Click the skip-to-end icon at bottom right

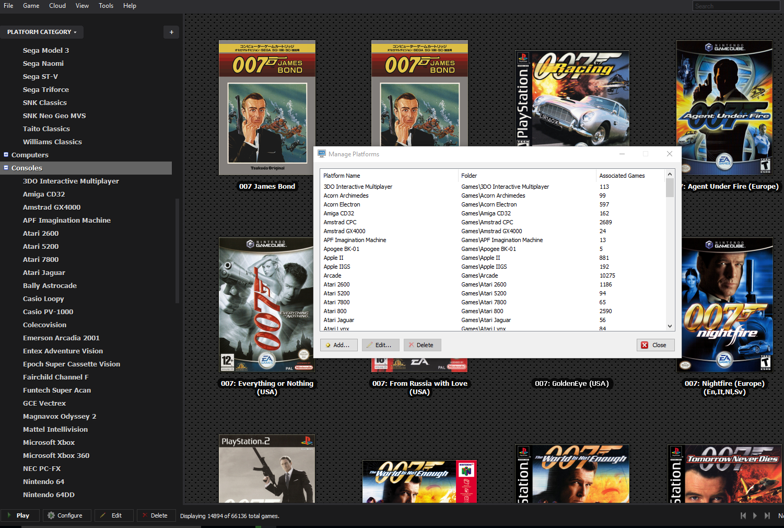(x=767, y=515)
